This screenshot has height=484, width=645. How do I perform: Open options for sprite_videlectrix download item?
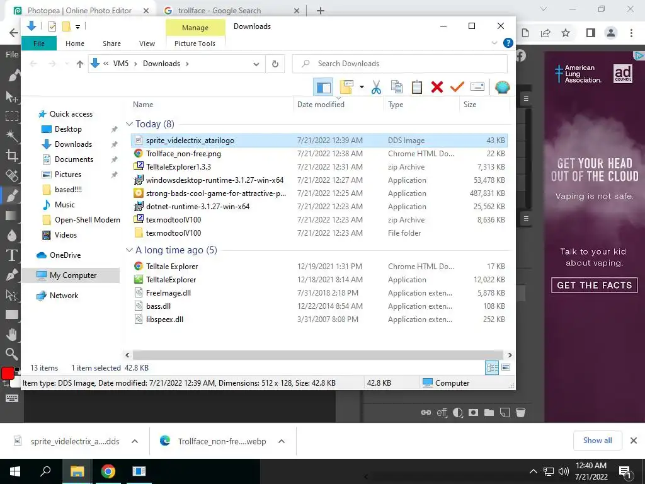pos(135,441)
